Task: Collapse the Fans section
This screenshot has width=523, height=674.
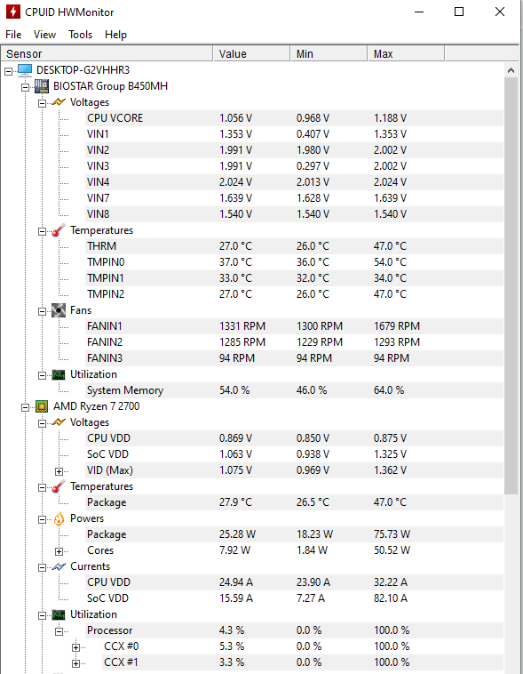Action: point(42,311)
